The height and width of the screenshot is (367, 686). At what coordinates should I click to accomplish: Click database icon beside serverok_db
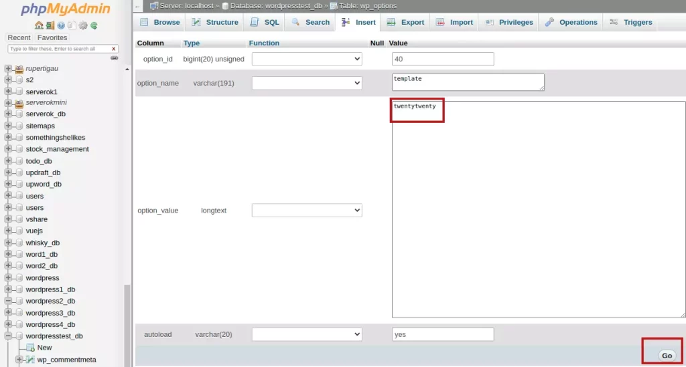coord(19,114)
